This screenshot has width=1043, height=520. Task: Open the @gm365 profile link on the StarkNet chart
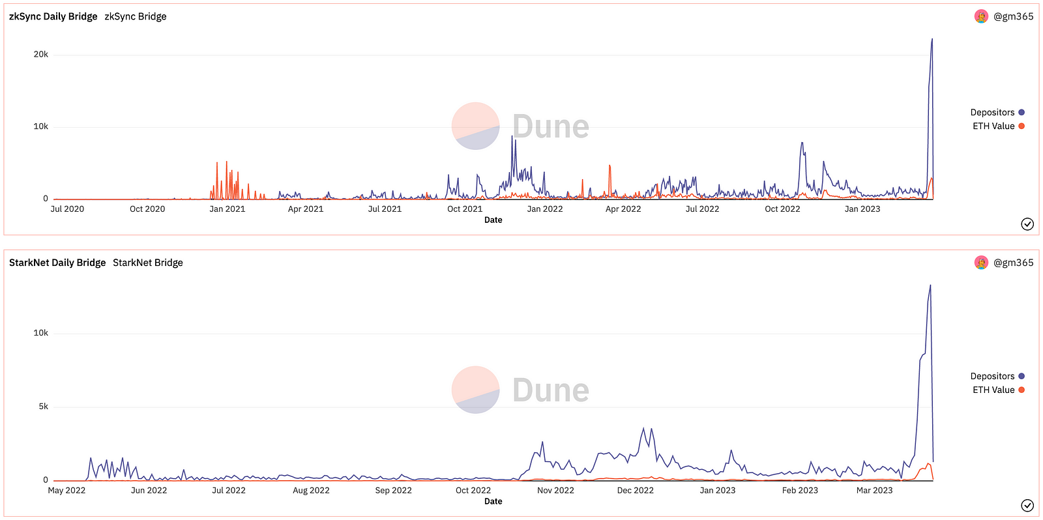pyautogui.click(x=1013, y=263)
